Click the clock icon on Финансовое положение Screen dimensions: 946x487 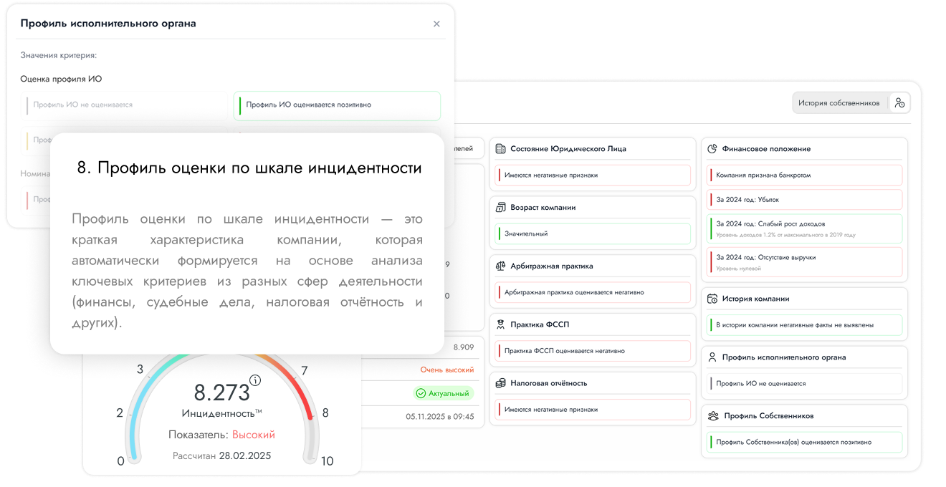tap(711, 149)
